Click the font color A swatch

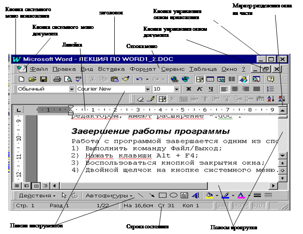coord(241,195)
